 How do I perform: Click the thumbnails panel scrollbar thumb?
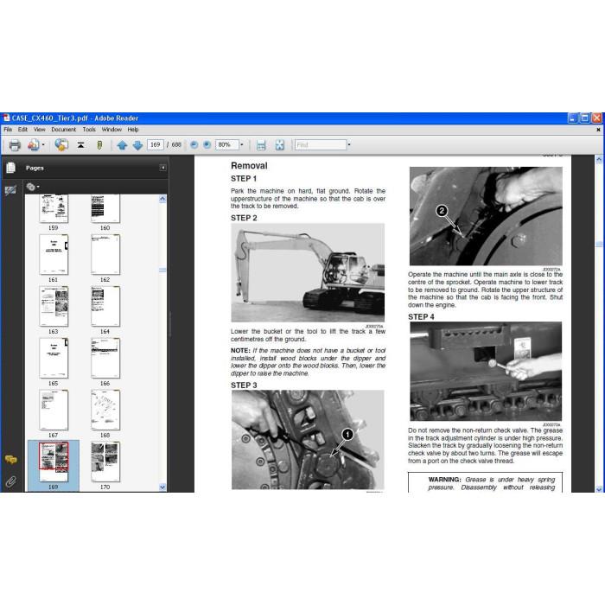(x=162, y=270)
